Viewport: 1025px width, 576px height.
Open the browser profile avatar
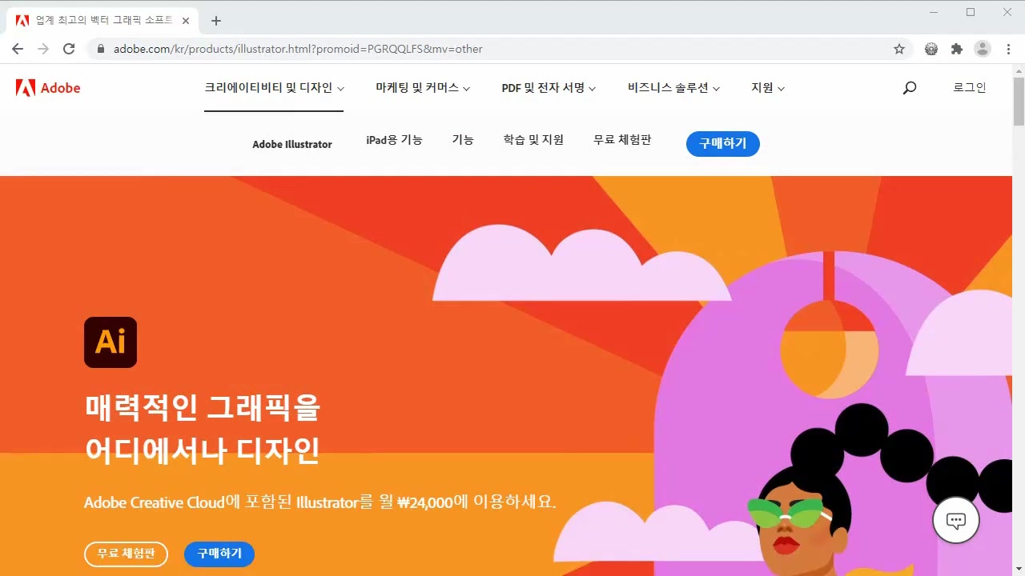982,48
